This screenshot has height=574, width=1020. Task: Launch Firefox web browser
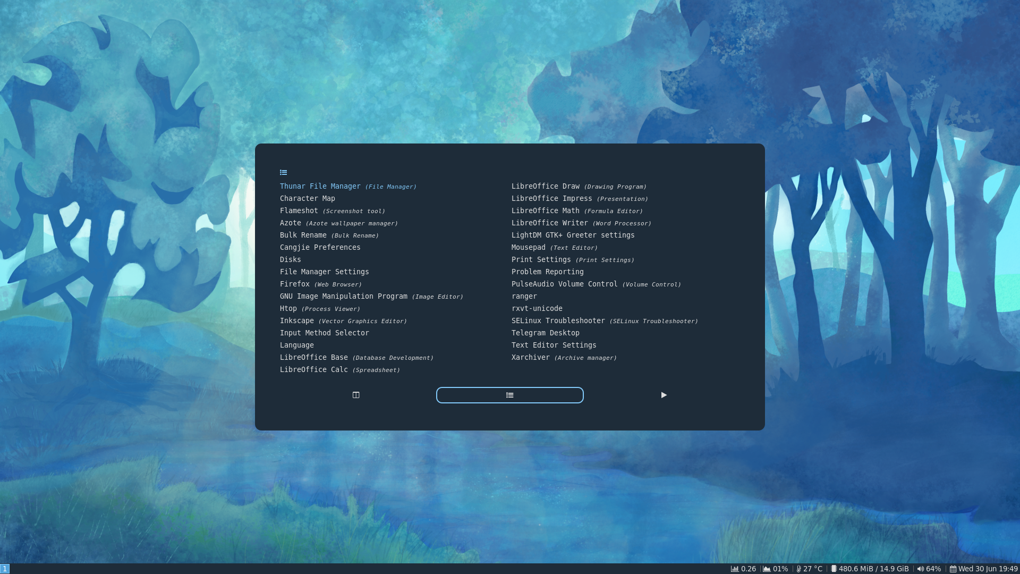click(321, 284)
